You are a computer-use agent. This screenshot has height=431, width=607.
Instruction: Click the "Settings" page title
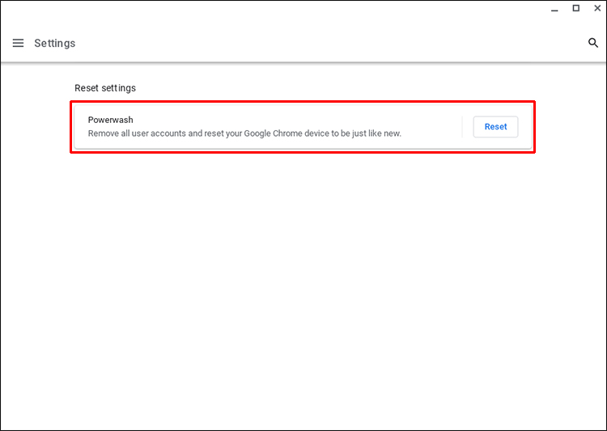pos(54,43)
